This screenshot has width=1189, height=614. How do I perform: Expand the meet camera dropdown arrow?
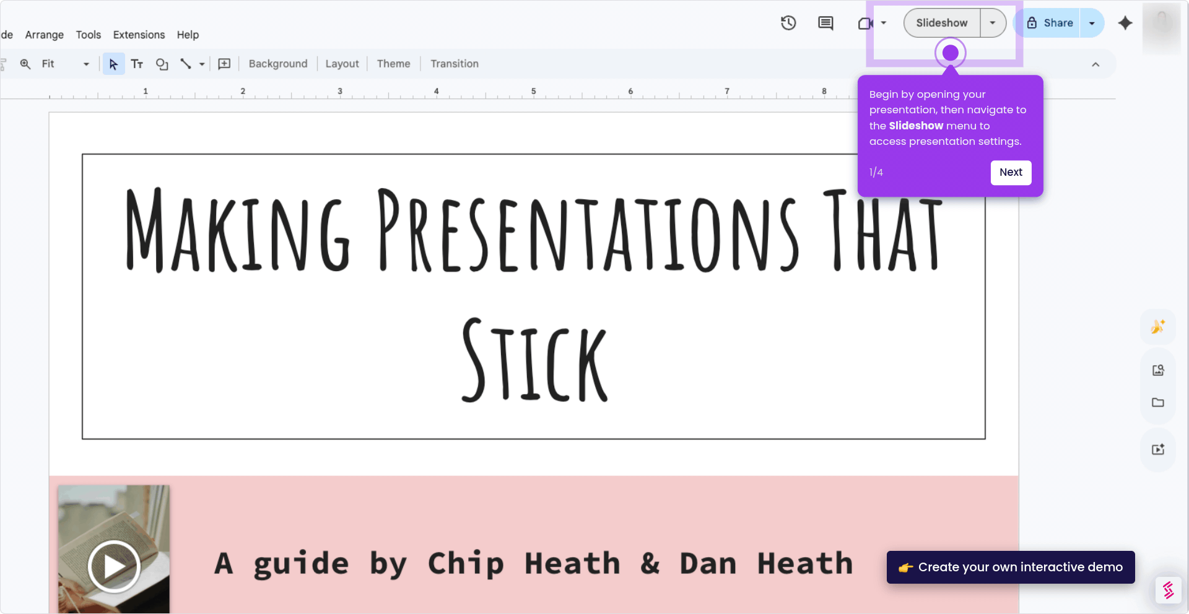884,23
